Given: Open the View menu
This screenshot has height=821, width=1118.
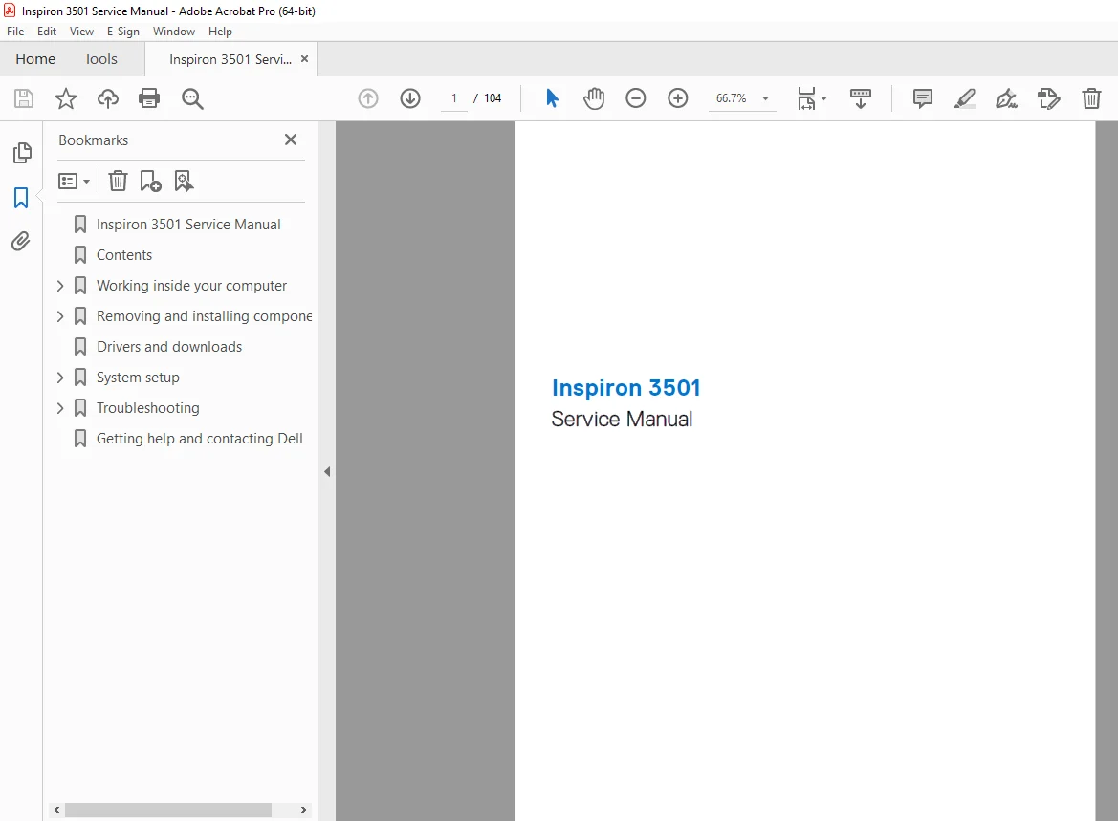Looking at the screenshot, I should (x=81, y=32).
